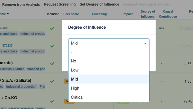Sort by Degree of Influence column
Screen dimensions: 193x109
tap(148, 14)
